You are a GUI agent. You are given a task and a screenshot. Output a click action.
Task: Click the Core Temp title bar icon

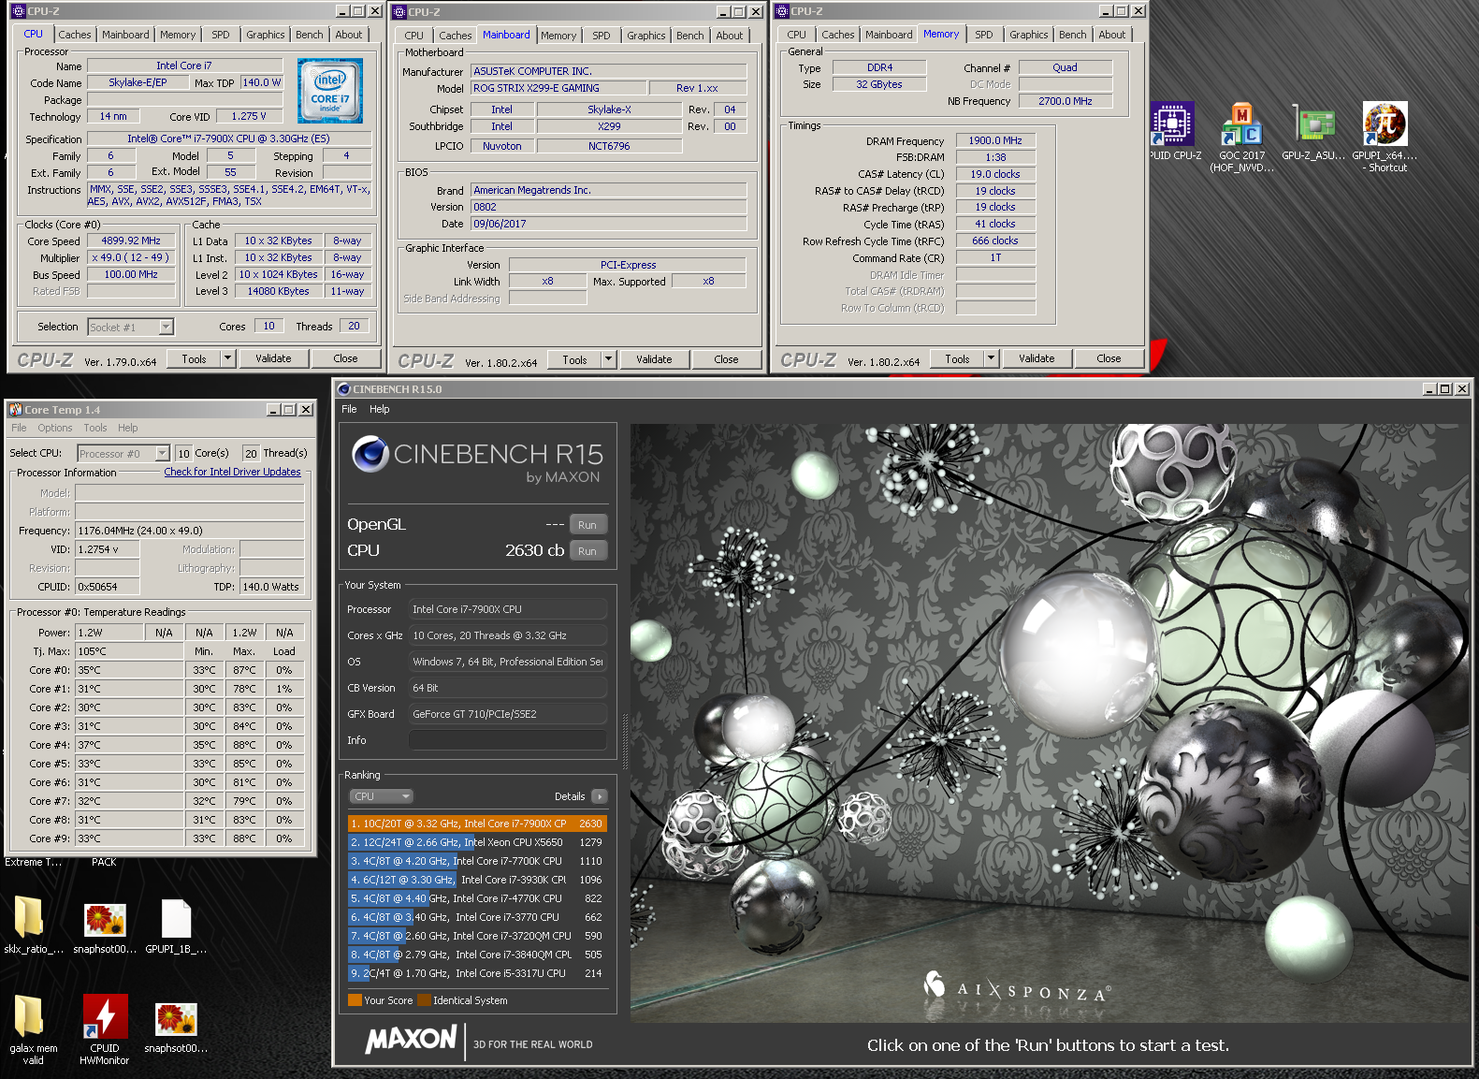(x=15, y=410)
